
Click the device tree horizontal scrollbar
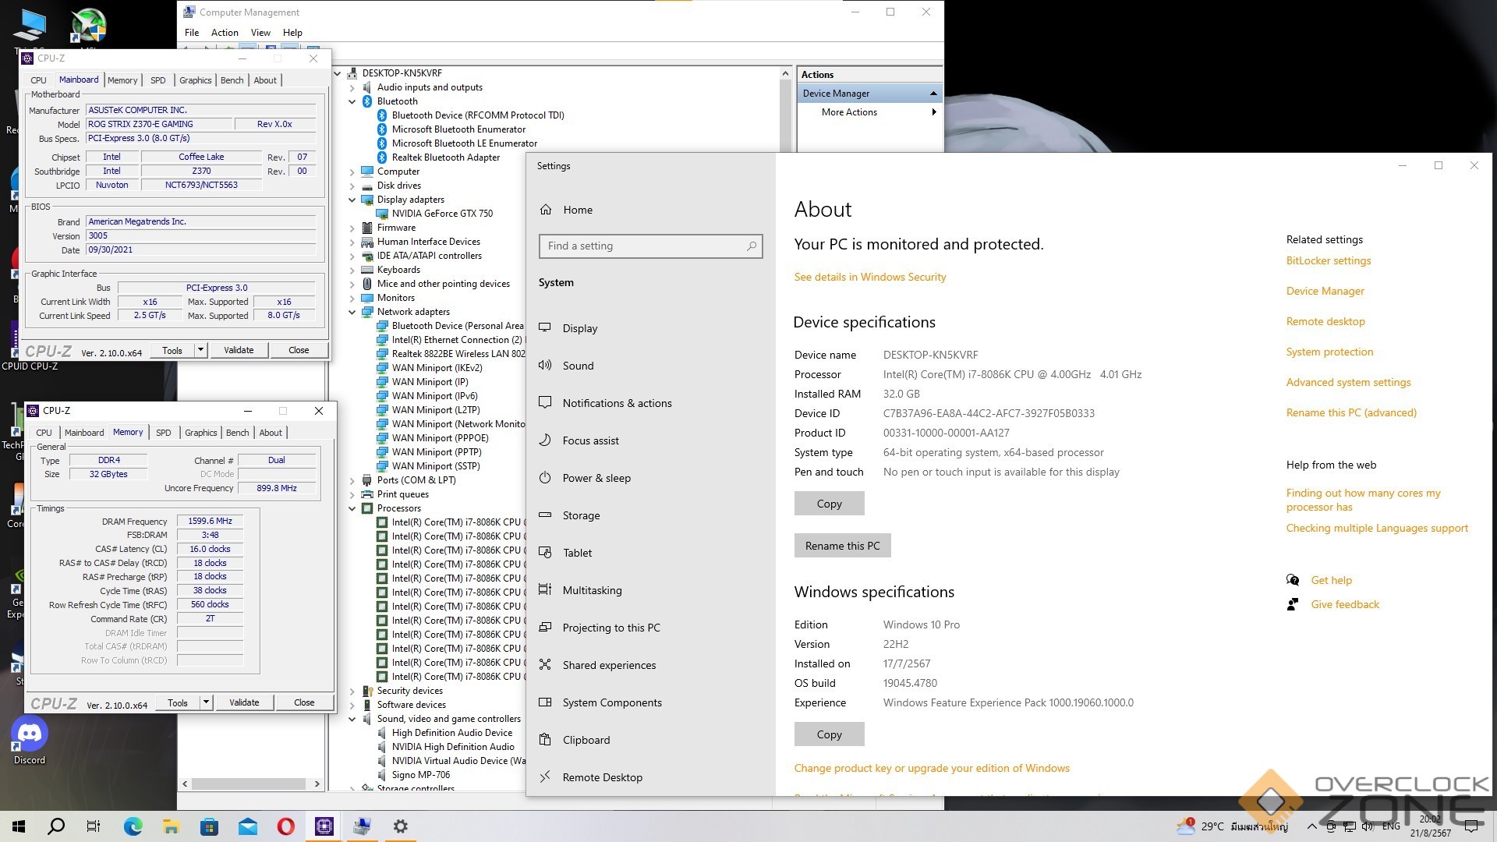(x=249, y=784)
